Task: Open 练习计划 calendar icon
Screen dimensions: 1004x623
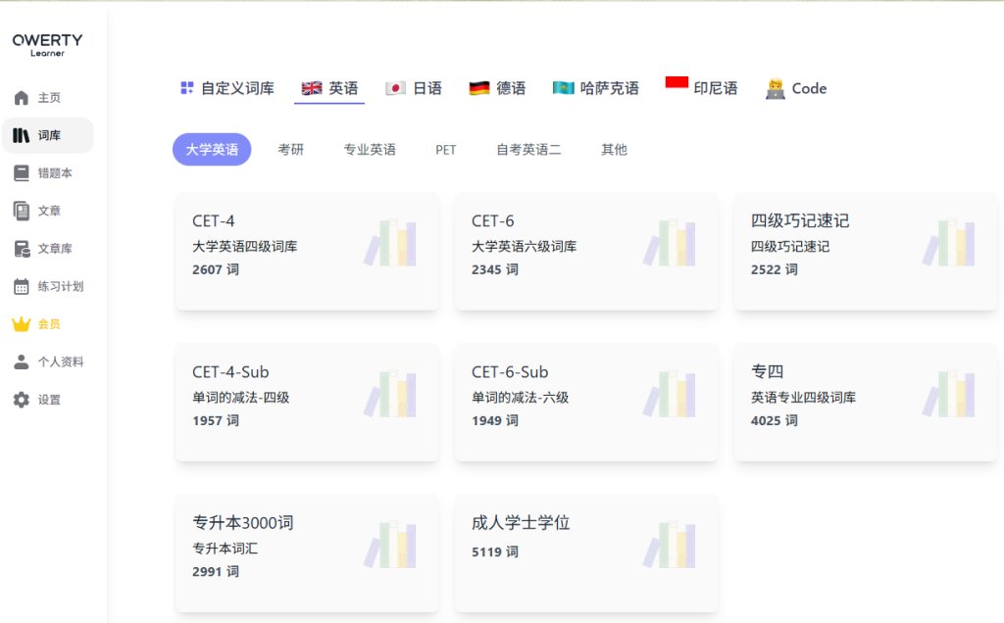Action: (22, 287)
